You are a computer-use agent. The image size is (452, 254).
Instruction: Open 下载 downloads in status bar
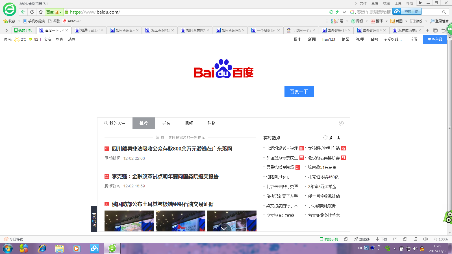(x=381, y=239)
